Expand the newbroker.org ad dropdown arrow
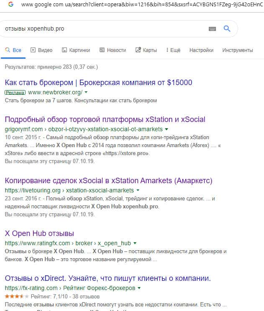Viewport: 264px width, 311px height. point(86,92)
